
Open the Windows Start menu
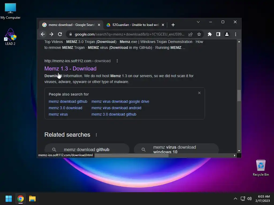[9, 199]
